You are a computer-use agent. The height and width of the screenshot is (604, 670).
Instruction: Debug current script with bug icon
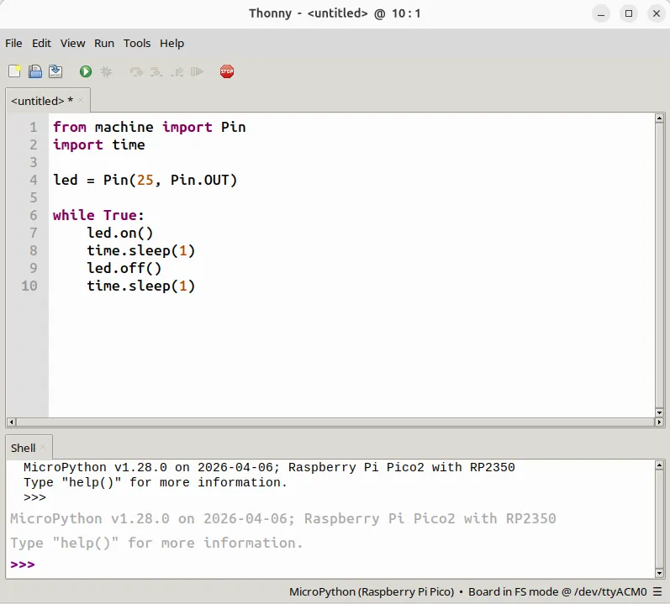tap(106, 71)
